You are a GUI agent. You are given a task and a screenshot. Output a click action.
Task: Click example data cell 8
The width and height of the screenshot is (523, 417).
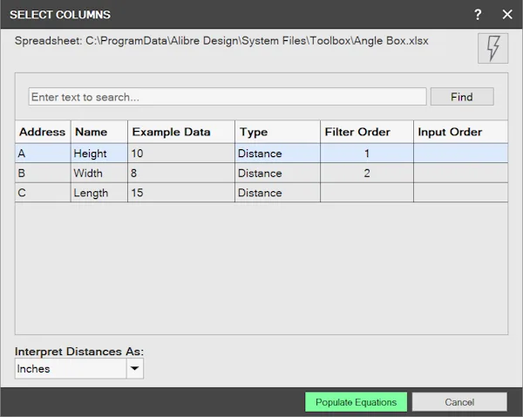[x=181, y=173]
